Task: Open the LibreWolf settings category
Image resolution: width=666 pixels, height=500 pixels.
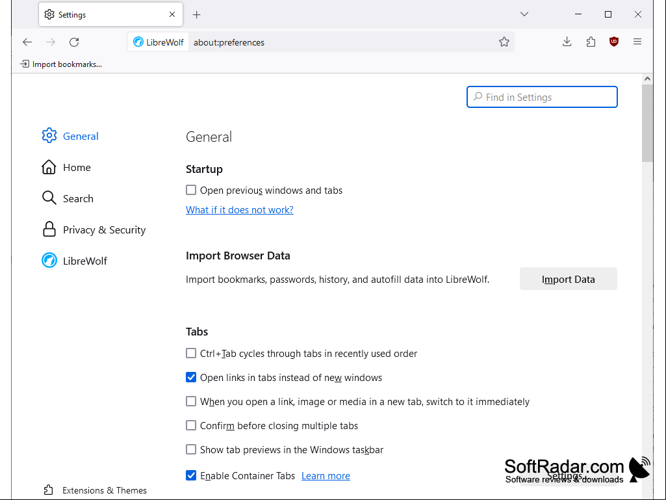Action: pos(74,261)
